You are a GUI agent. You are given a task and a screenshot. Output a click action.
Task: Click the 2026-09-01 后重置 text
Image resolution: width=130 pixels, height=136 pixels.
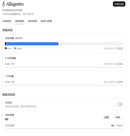coord(113,48)
